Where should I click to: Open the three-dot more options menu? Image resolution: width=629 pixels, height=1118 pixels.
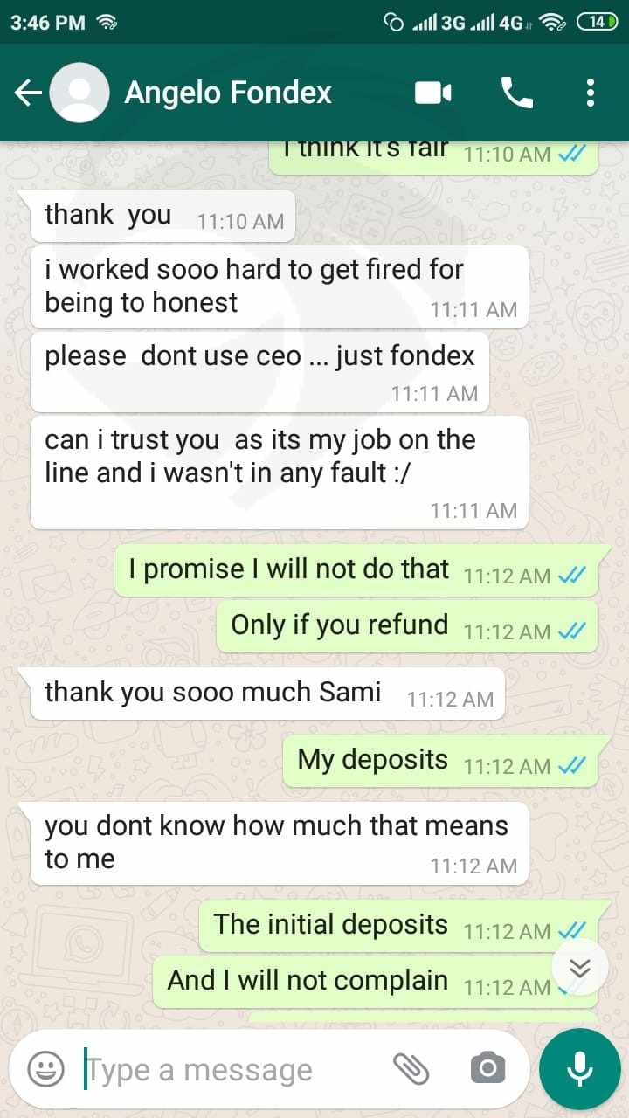[591, 93]
